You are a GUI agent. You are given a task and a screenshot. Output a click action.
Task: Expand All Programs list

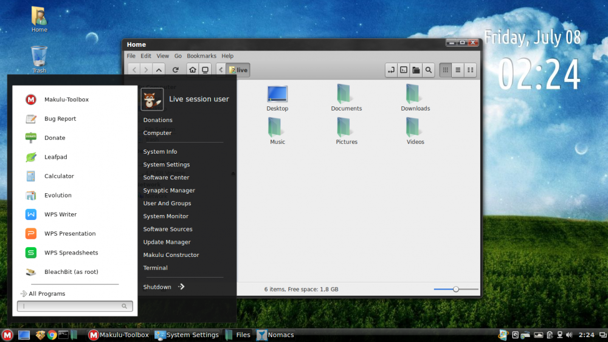(x=43, y=293)
